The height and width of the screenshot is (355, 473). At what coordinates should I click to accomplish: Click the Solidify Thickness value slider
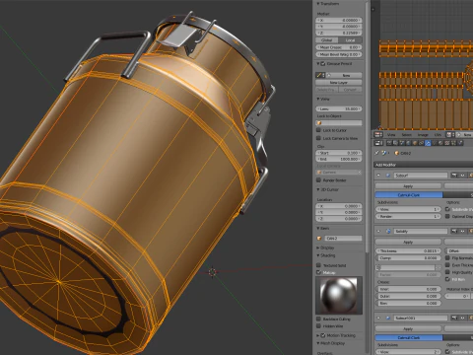[408, 250]
